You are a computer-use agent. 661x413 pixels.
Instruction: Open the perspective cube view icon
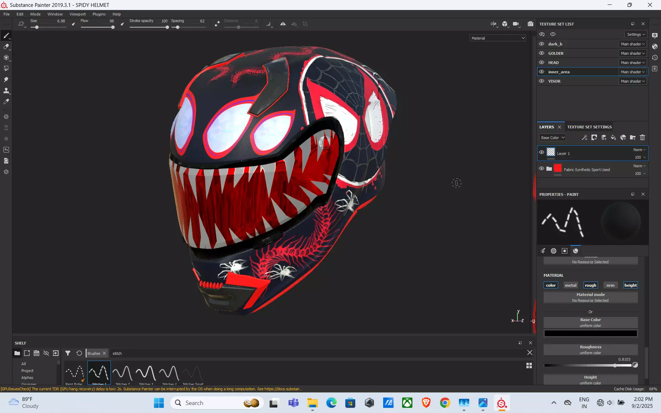505,24
